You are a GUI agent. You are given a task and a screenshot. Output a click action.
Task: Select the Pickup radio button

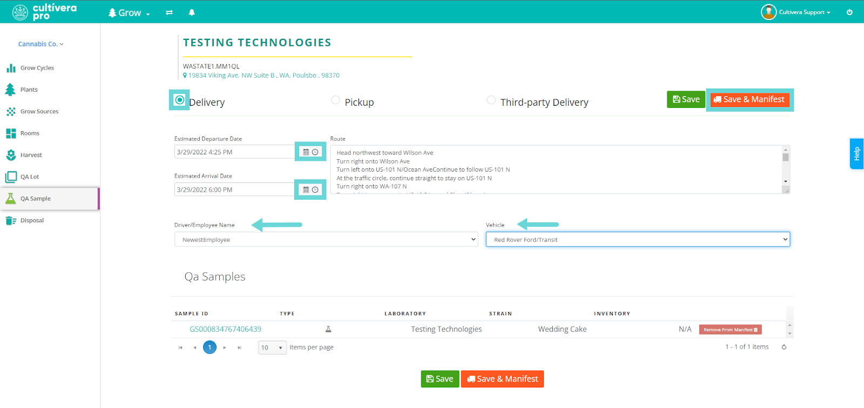pos(335,100)
